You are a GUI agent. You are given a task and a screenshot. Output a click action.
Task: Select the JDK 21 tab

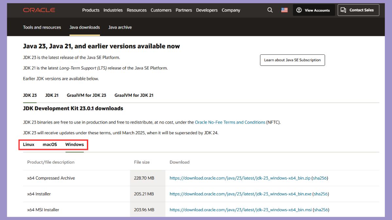(x=52, y=95)
